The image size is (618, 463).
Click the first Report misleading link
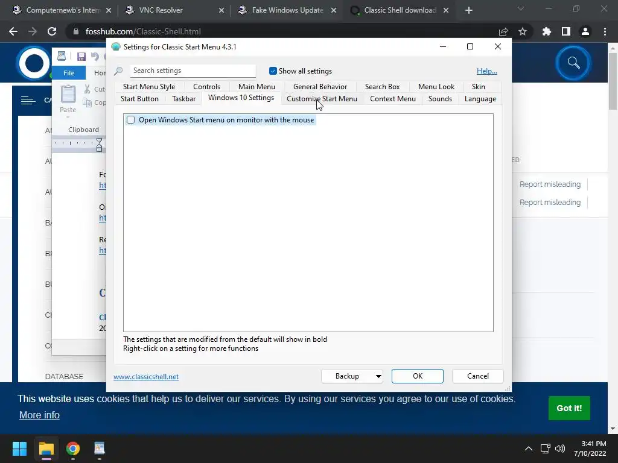(x=550, y=184)
